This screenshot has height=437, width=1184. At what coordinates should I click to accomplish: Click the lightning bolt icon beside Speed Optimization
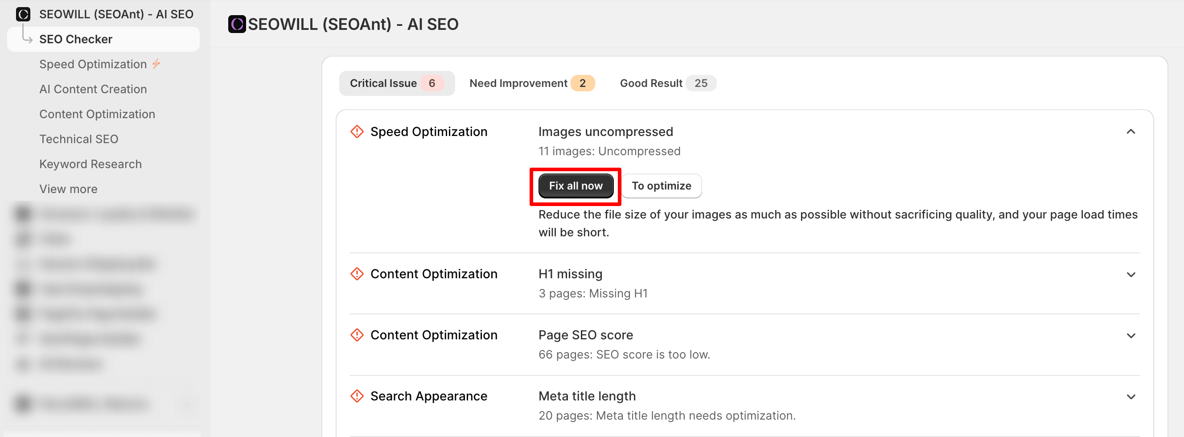[x=156, y=64]
